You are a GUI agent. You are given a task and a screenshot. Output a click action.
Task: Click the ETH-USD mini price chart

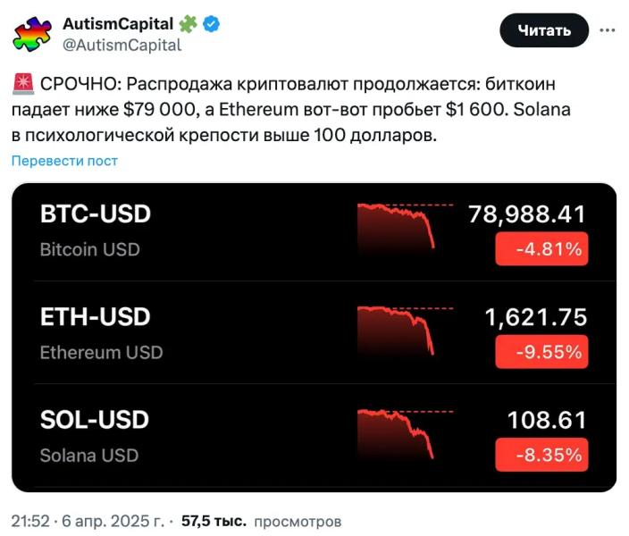pos(398,329)
